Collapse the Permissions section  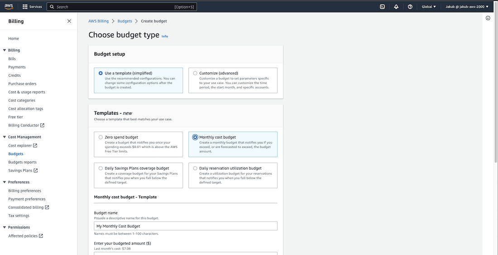(x=5, y=227)
